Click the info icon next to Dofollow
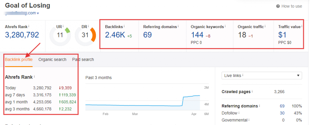This screenshot has height=125, width=310. tap(239, 113)
